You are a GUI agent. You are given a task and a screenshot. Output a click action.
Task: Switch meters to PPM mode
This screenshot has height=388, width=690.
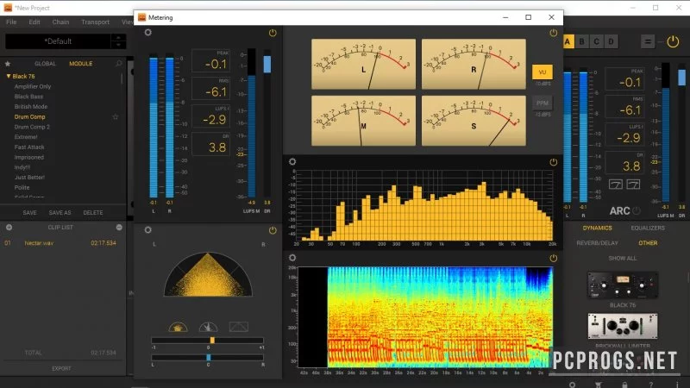click(x=543, y=103)
